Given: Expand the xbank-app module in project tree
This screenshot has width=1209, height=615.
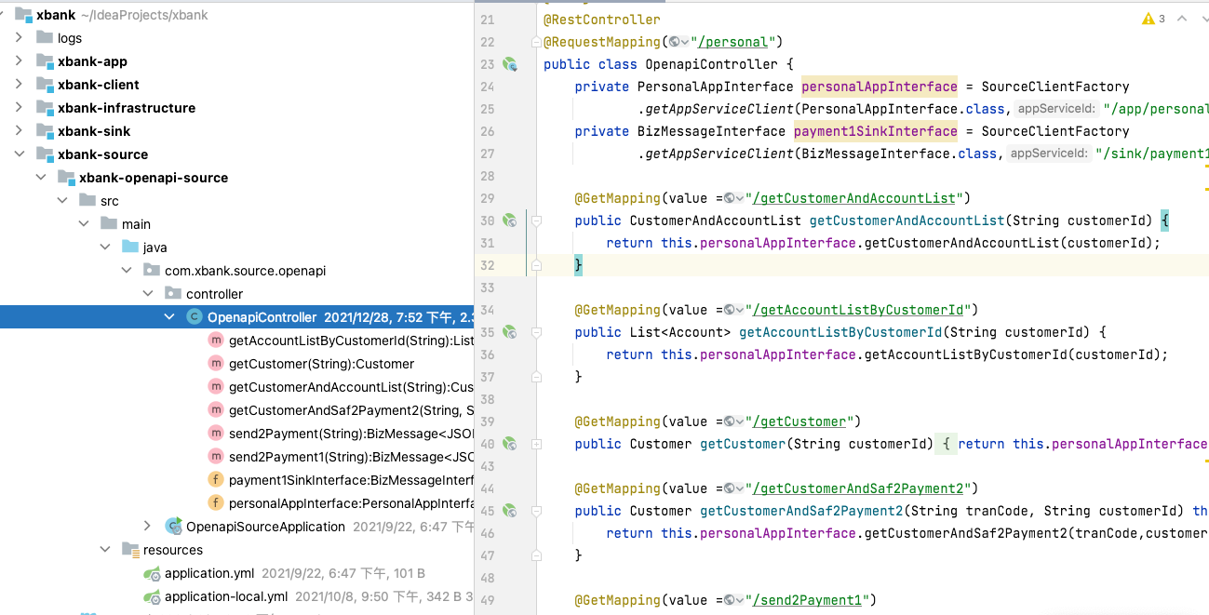Looking at the screenshot, I should click(19, 61).
